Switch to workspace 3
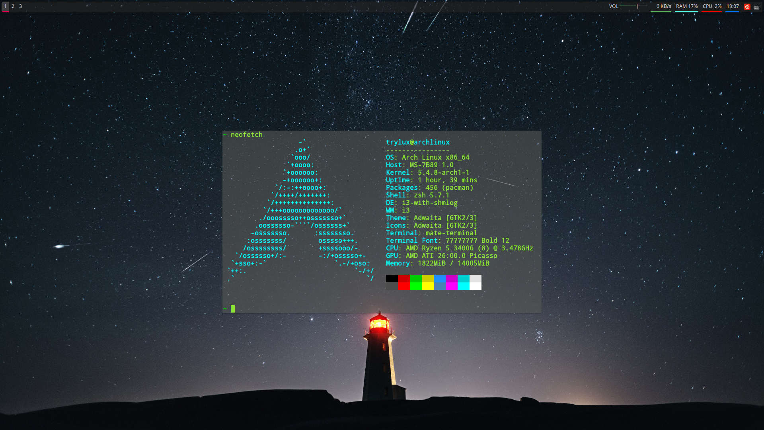764x430 pixels. [20, 6]
